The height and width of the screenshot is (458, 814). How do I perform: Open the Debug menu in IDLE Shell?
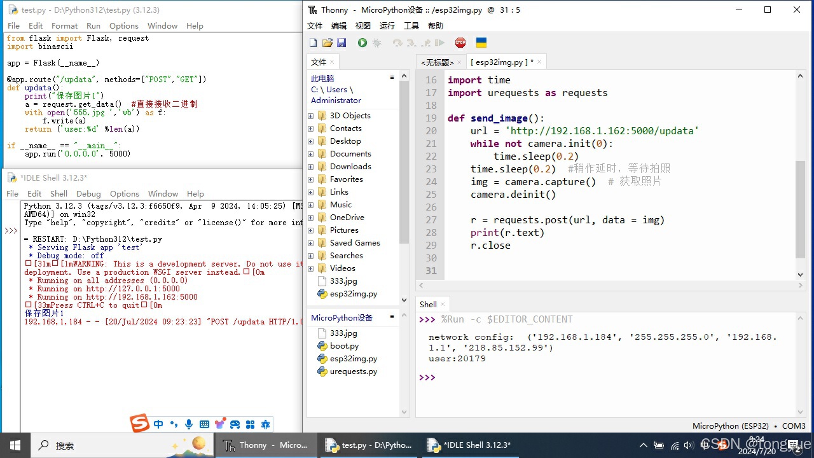click(x=88, y=194)
